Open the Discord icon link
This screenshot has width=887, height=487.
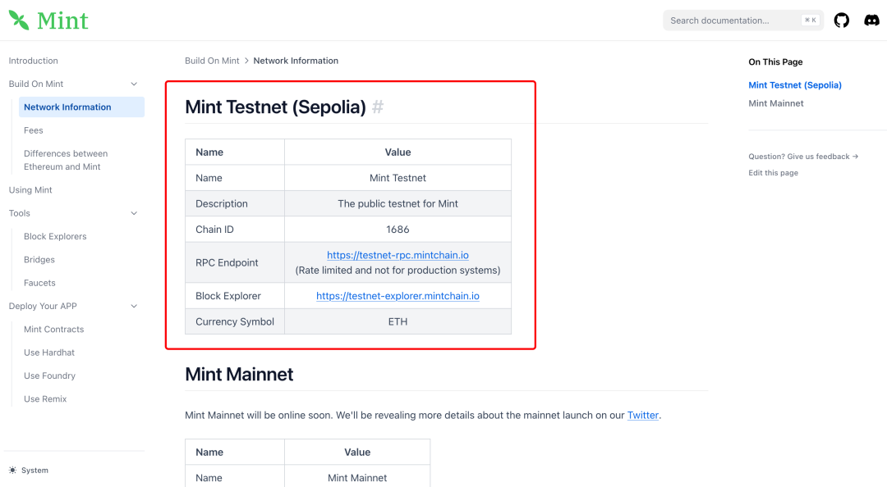(871, 20)
